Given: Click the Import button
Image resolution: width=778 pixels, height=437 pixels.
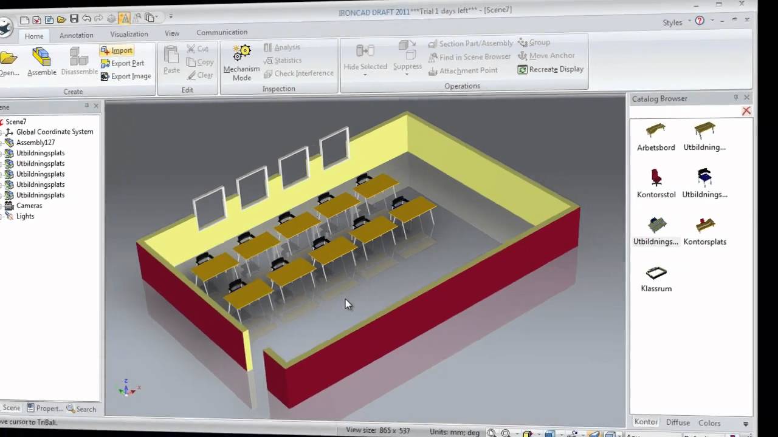Looking at the screenshot, I should tap(117, 50).
